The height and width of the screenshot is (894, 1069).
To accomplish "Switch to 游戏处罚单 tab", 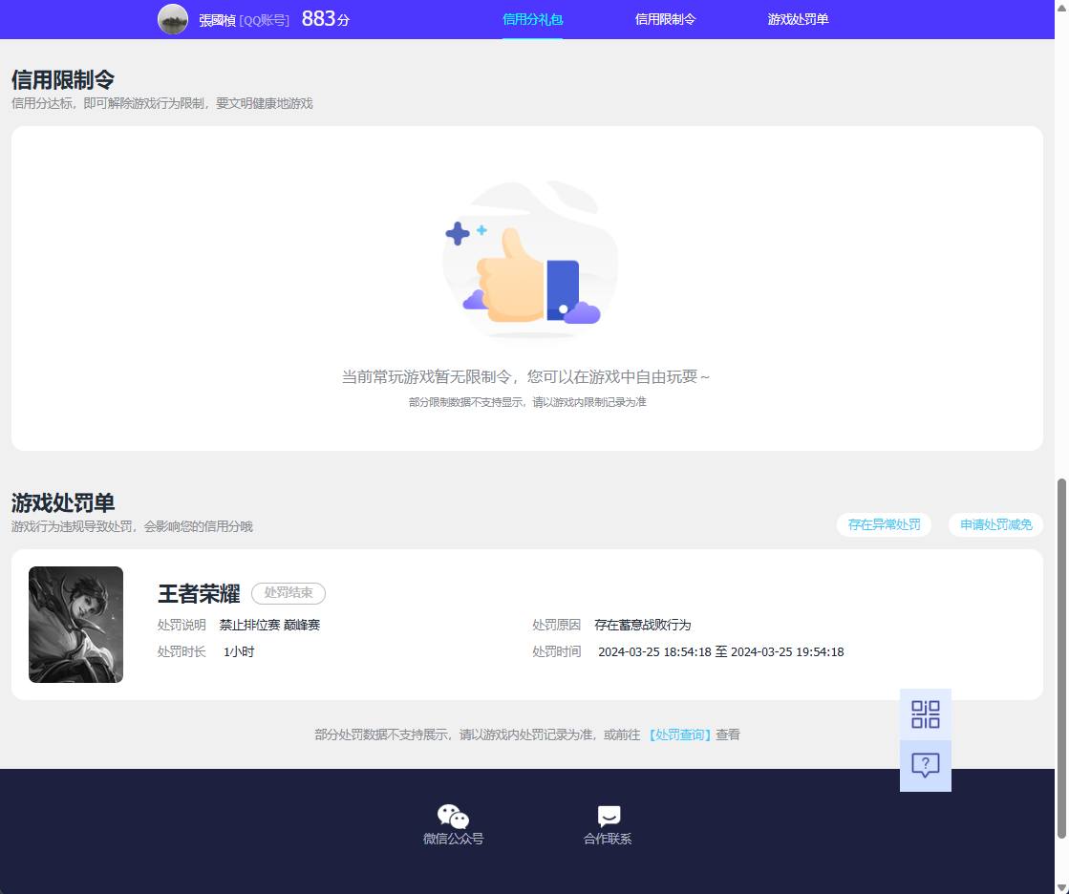I will (798, 19).
